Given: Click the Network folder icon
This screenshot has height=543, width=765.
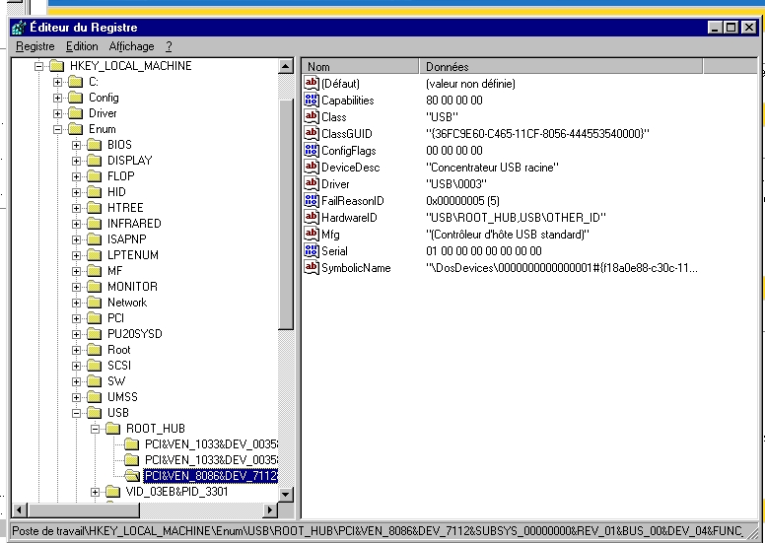Looking at the screenshot, I should 95,302.
